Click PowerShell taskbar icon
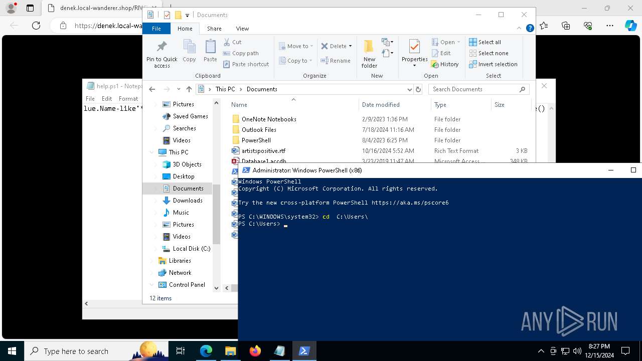 [304, 351]
